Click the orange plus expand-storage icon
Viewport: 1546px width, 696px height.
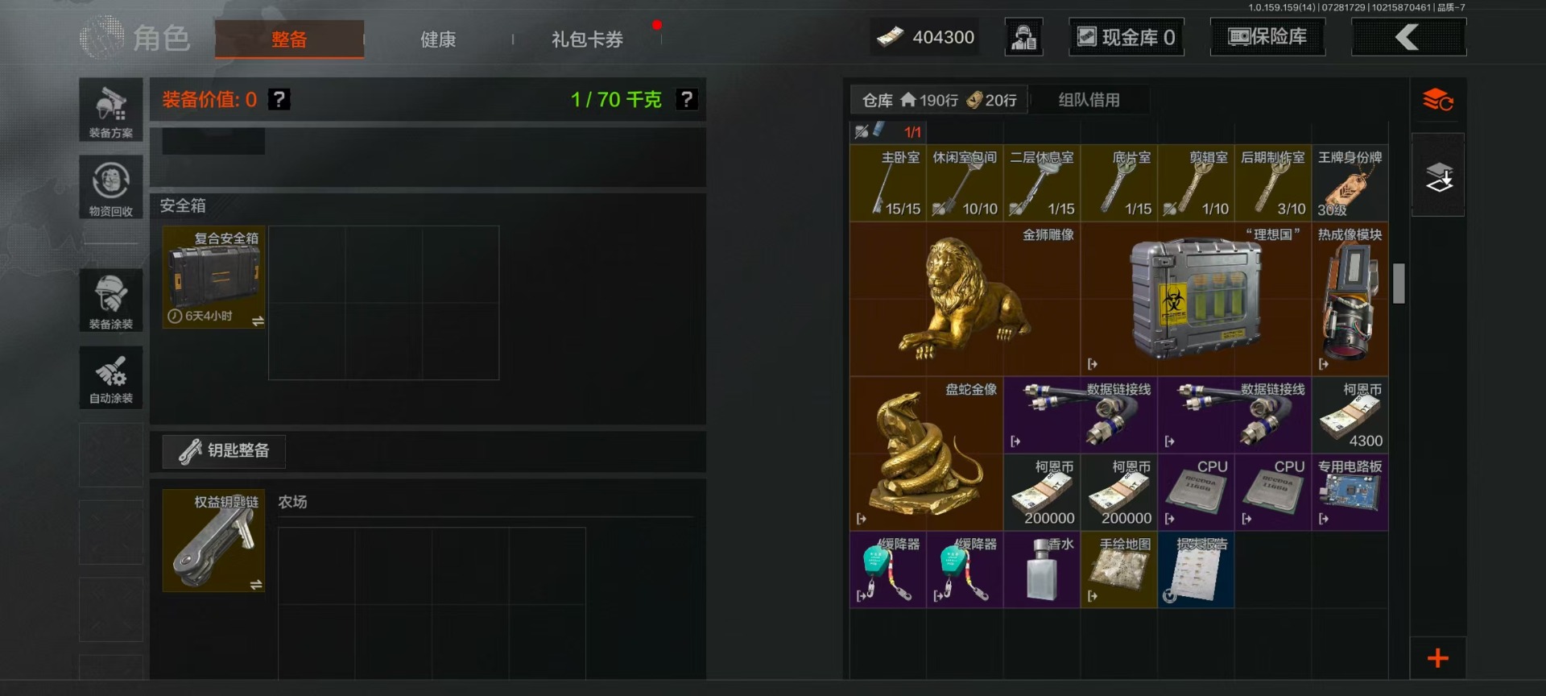[x=1438, y=658]
